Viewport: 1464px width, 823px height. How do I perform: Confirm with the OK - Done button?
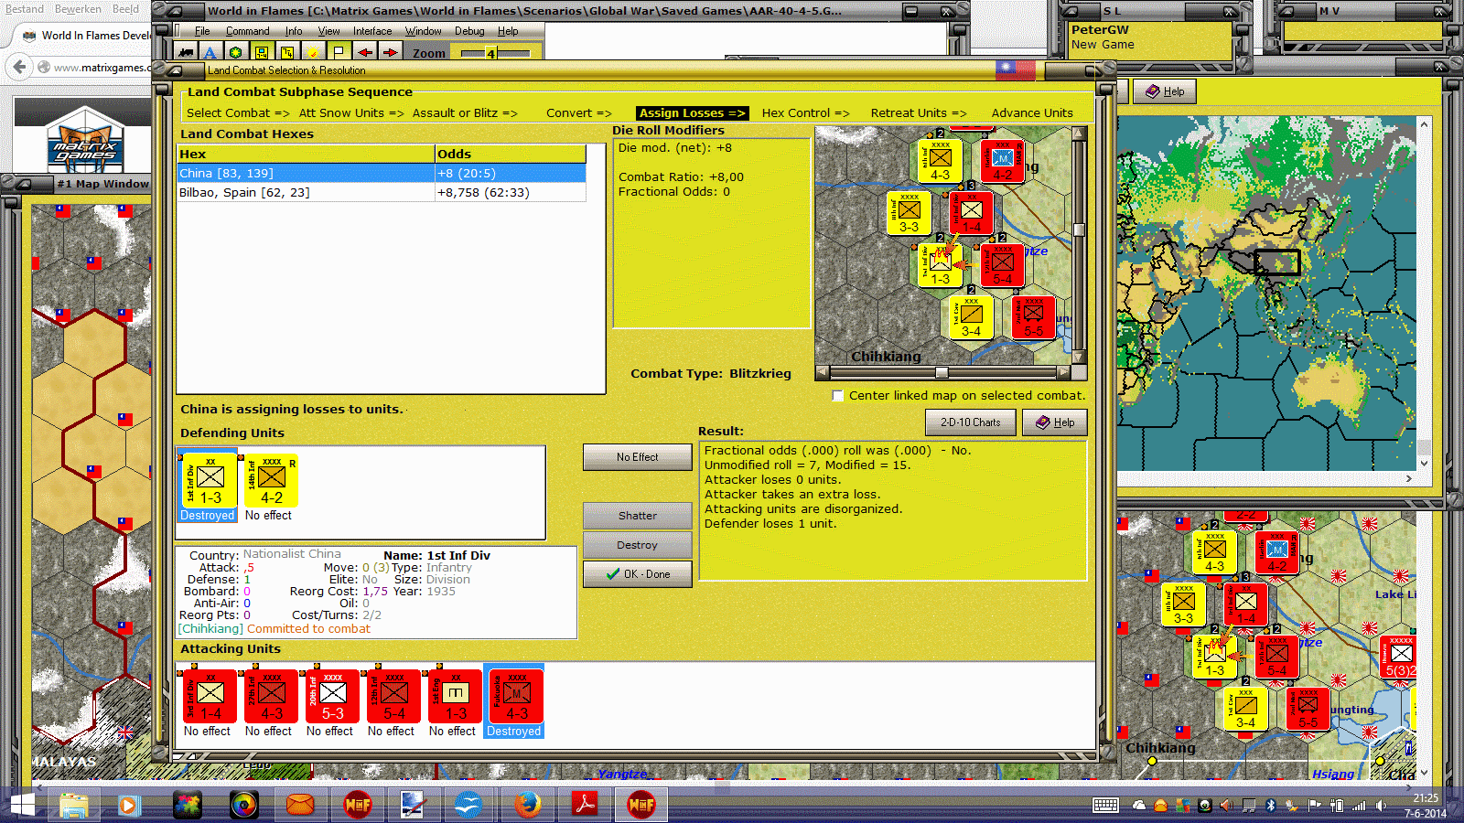tap(637, 574)
